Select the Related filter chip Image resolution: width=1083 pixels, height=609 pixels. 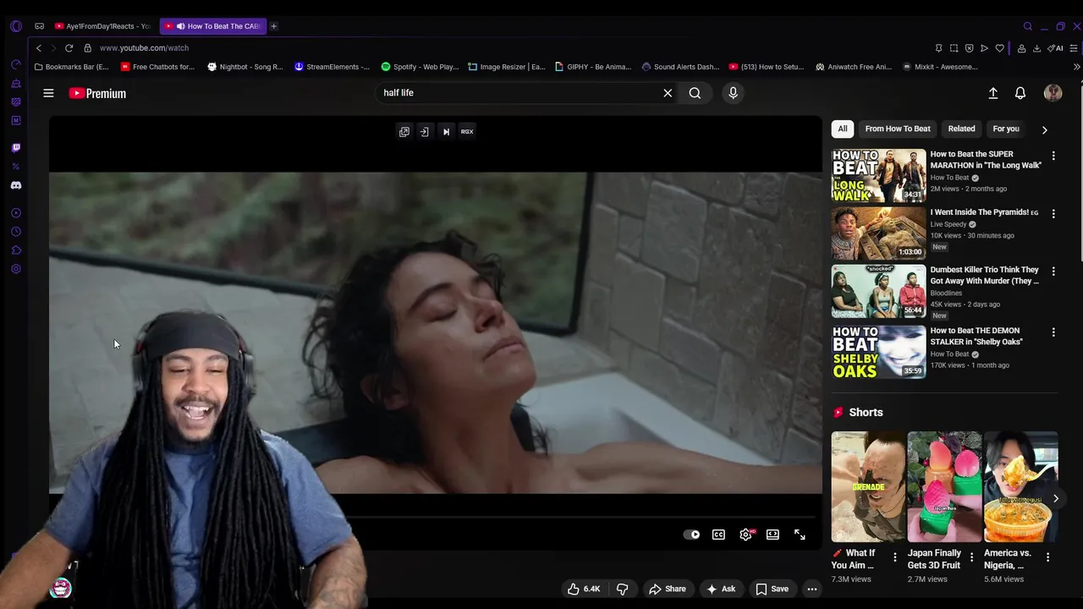coord(961,129)
